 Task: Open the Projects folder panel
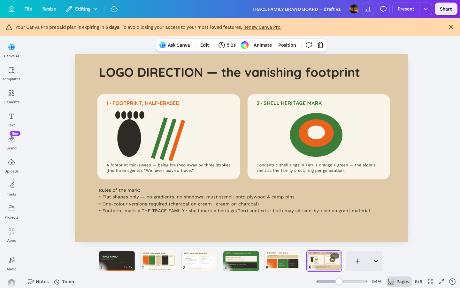(11, 212)
